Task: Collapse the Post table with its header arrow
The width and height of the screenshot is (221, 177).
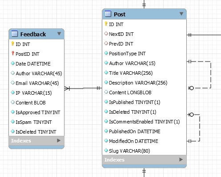Action: [x=181, y=14]
